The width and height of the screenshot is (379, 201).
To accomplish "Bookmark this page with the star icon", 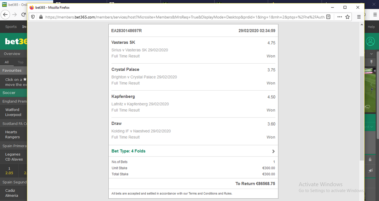I will coord(348,17).
